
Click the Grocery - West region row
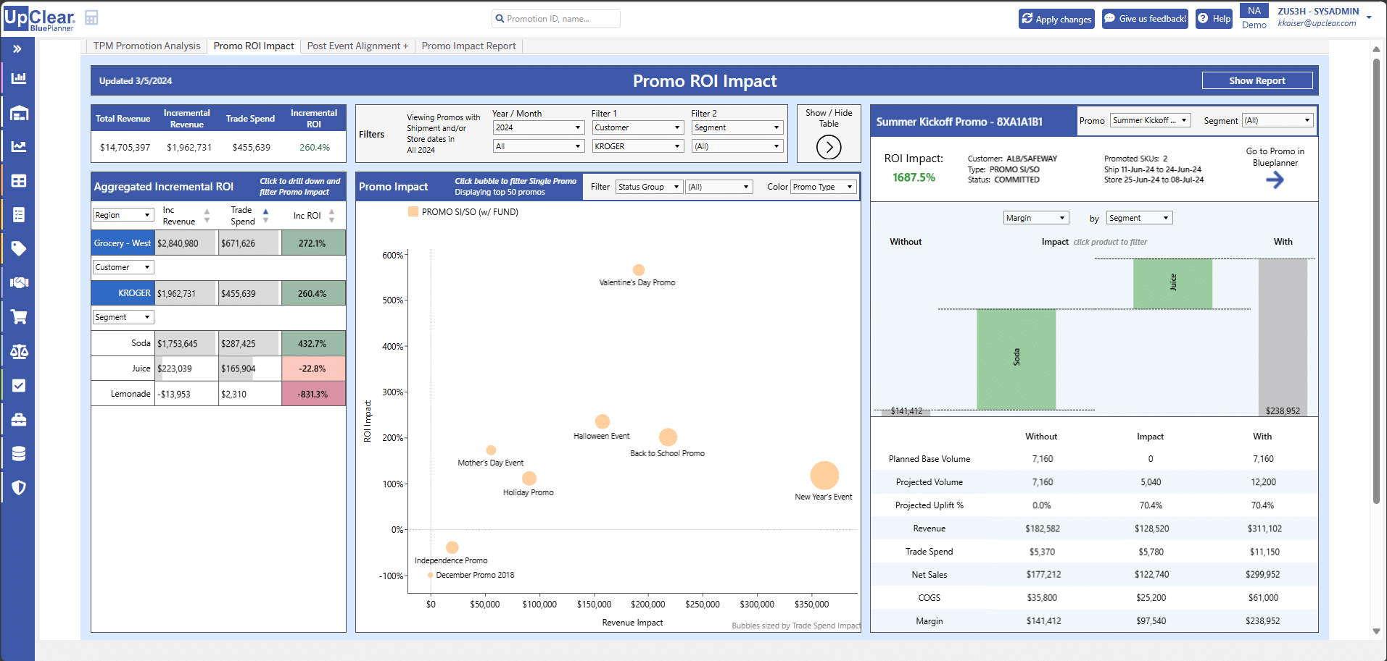point(218,243)
